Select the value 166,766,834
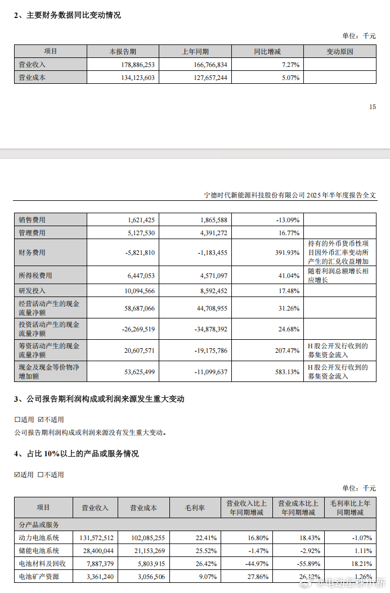Screen dimensions: 390x593 [210, 65]
